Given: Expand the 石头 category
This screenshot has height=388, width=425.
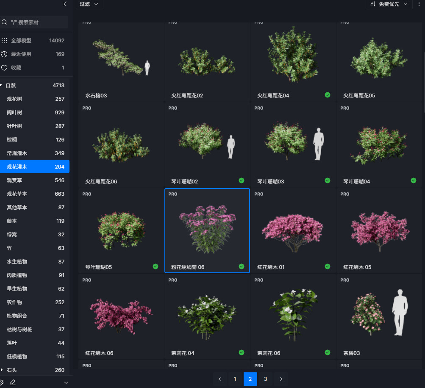Looking at the screenshot, I should (x=2, y=370).
